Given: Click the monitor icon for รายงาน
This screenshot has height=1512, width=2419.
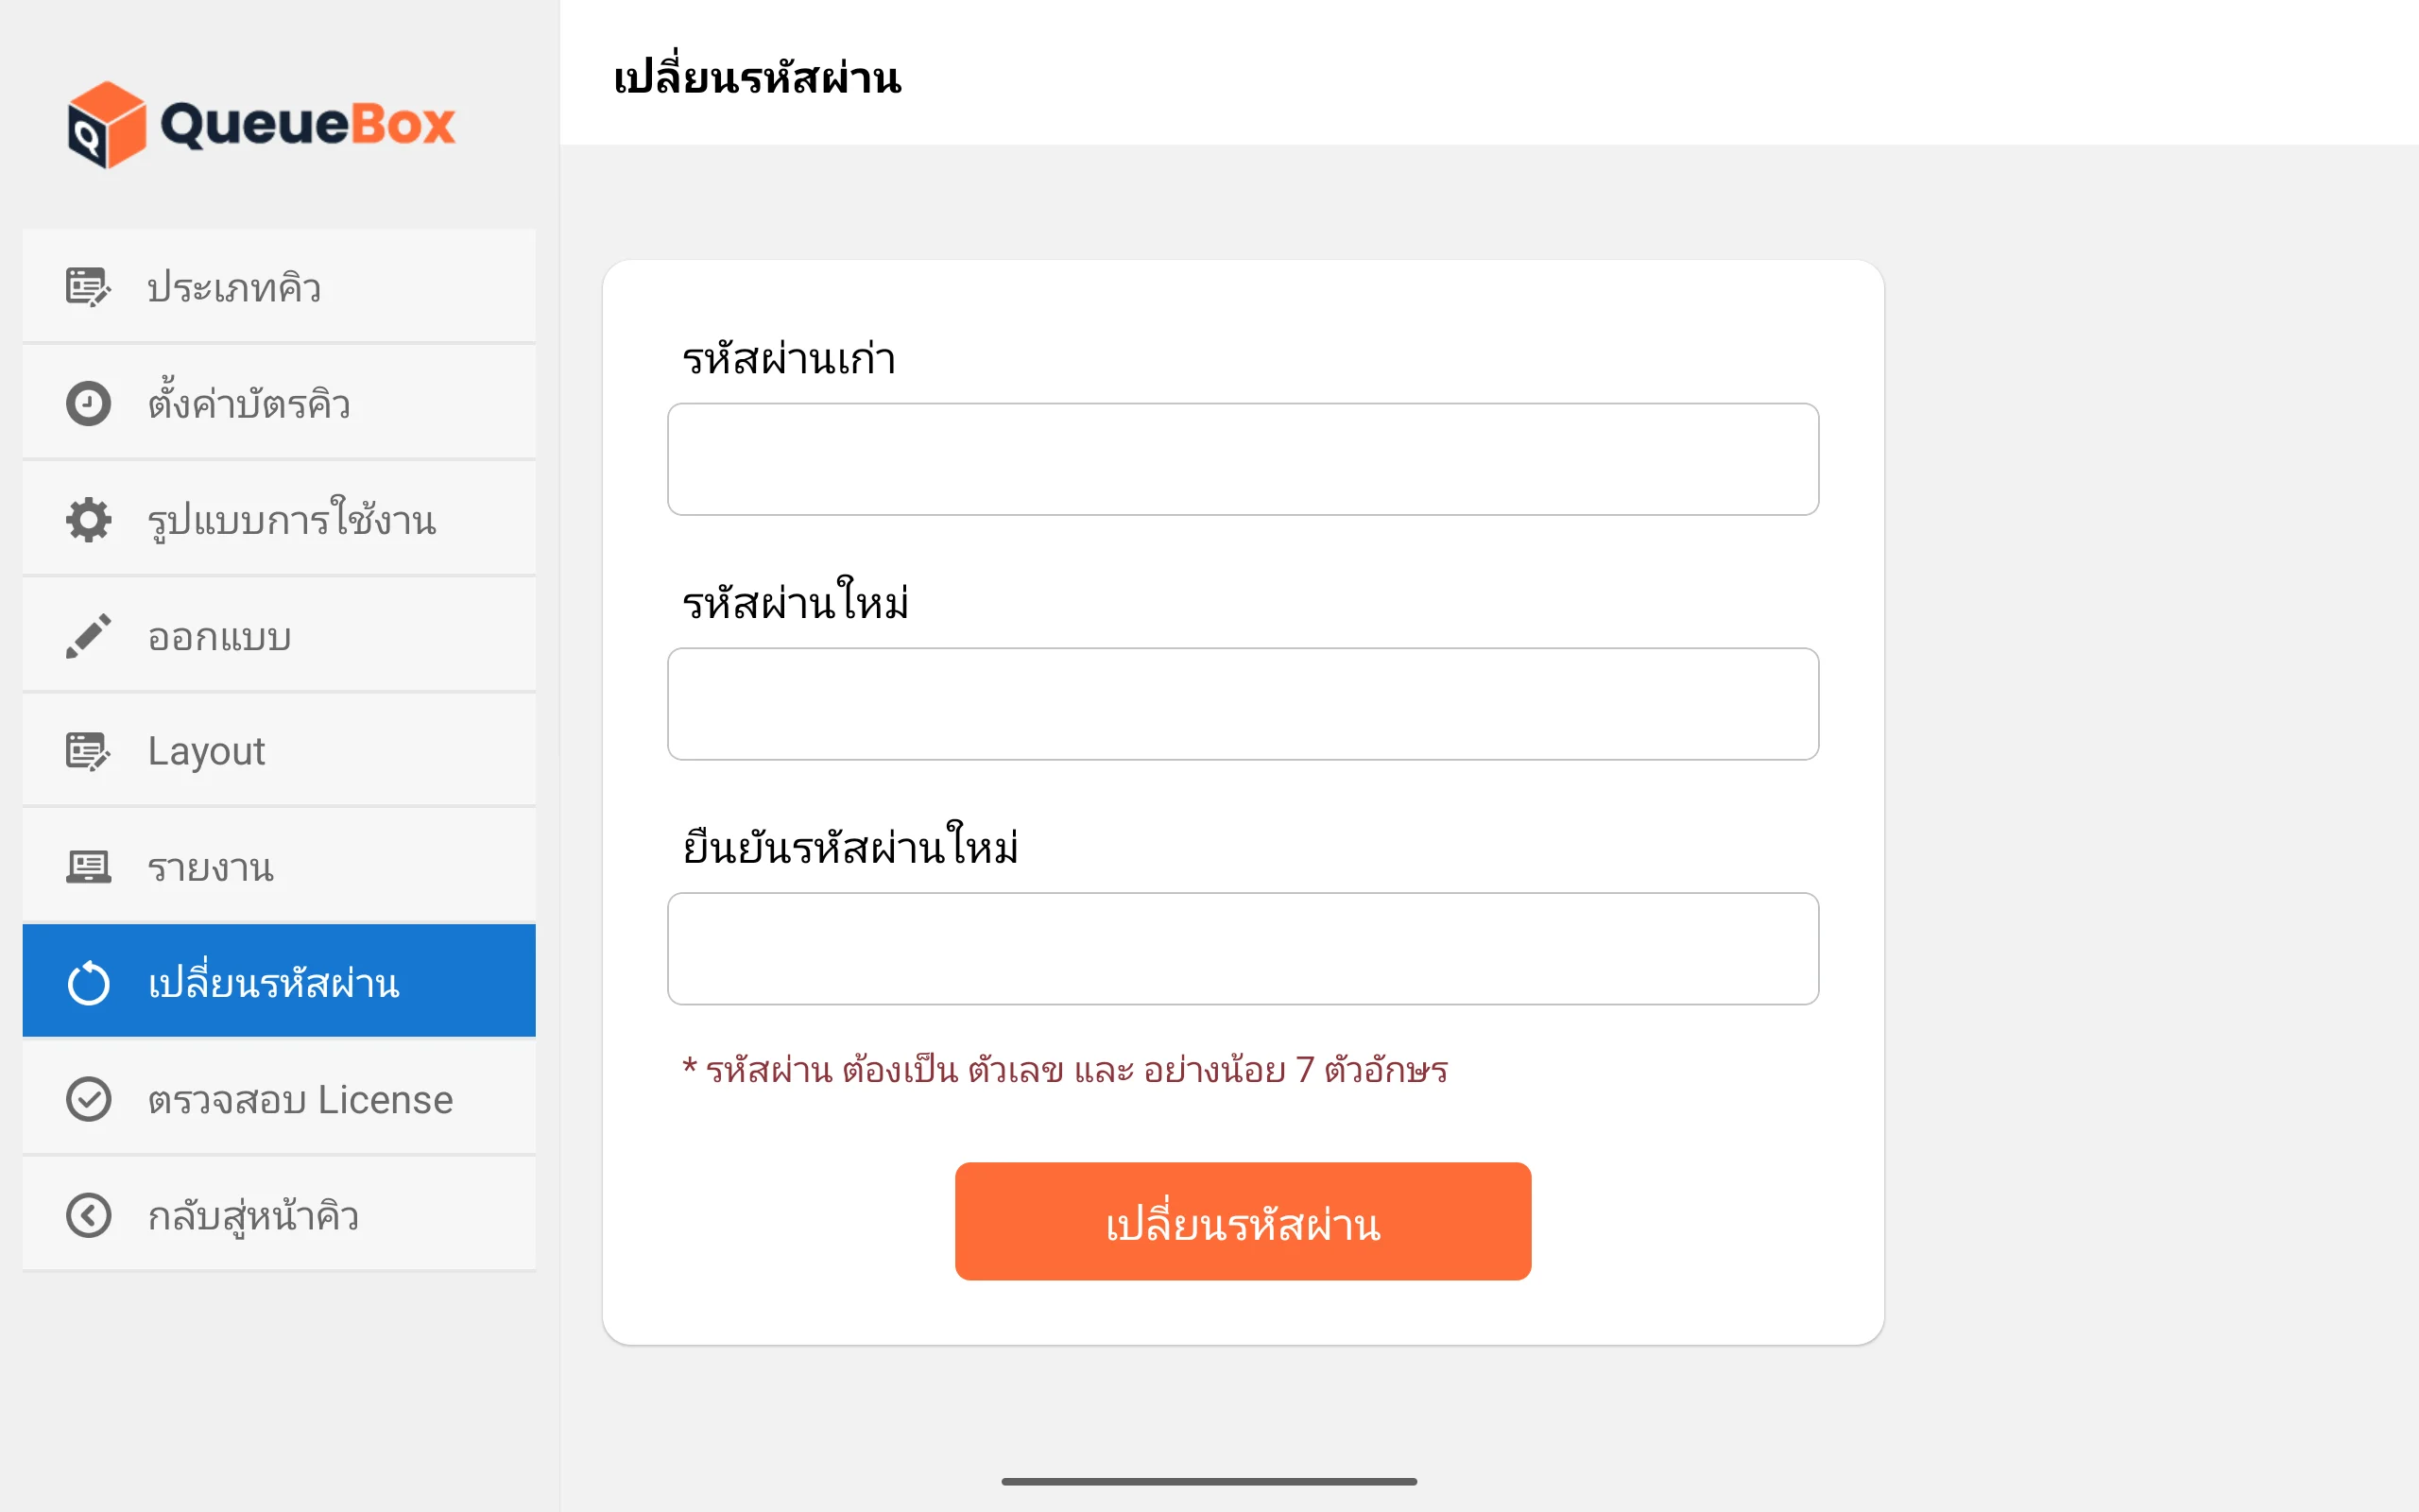Looking at the screenshot, I should (88, 866).
